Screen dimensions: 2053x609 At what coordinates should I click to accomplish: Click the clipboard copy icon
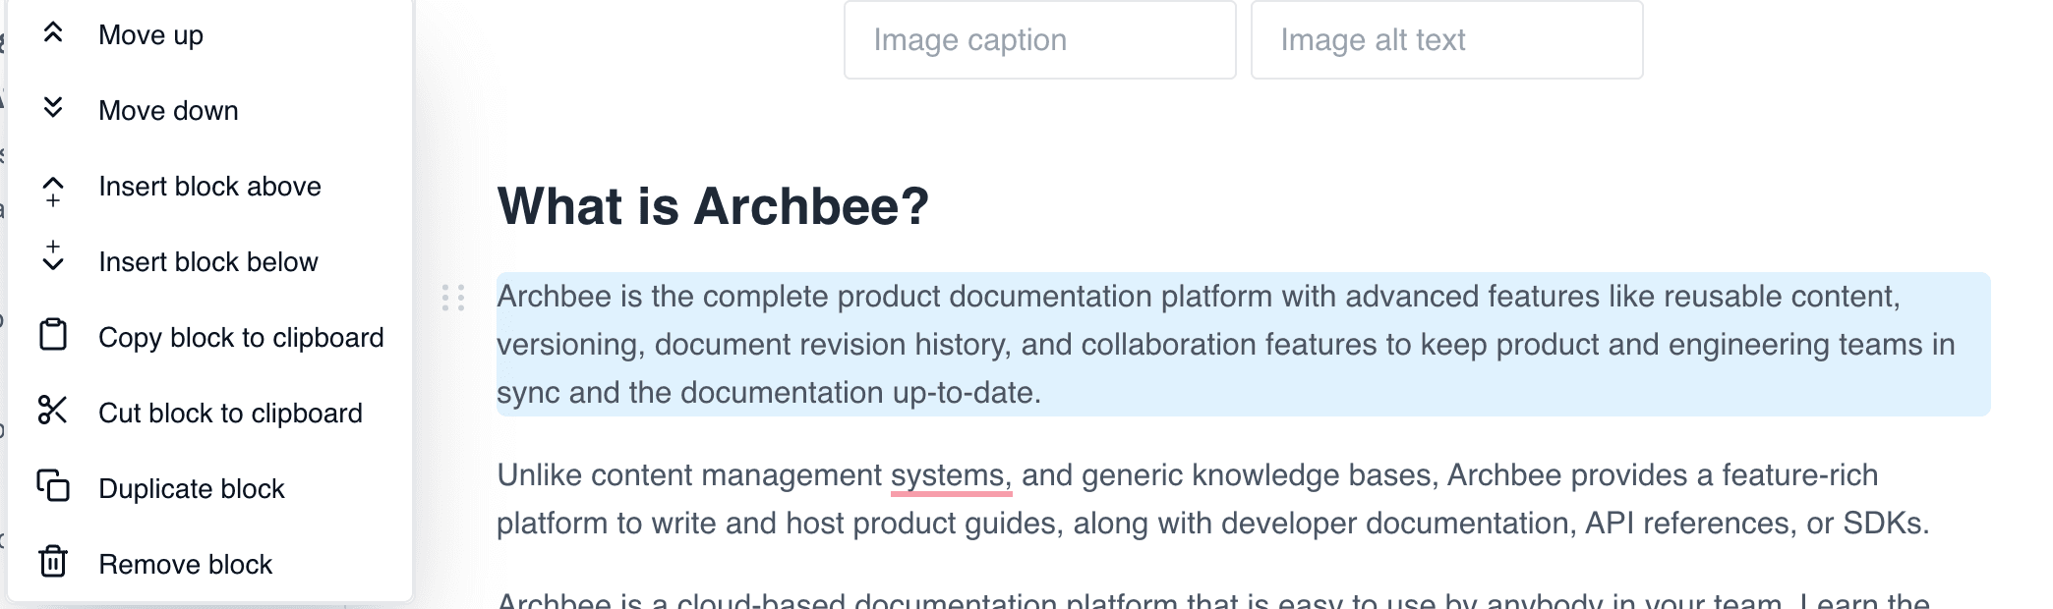[x=53, y=334]
